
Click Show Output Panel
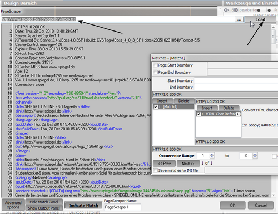click(44, 208)
